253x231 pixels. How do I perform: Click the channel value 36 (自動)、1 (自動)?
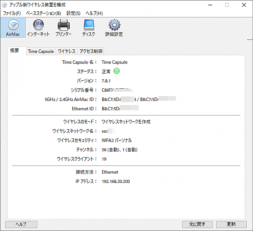[x=120, y=149]
